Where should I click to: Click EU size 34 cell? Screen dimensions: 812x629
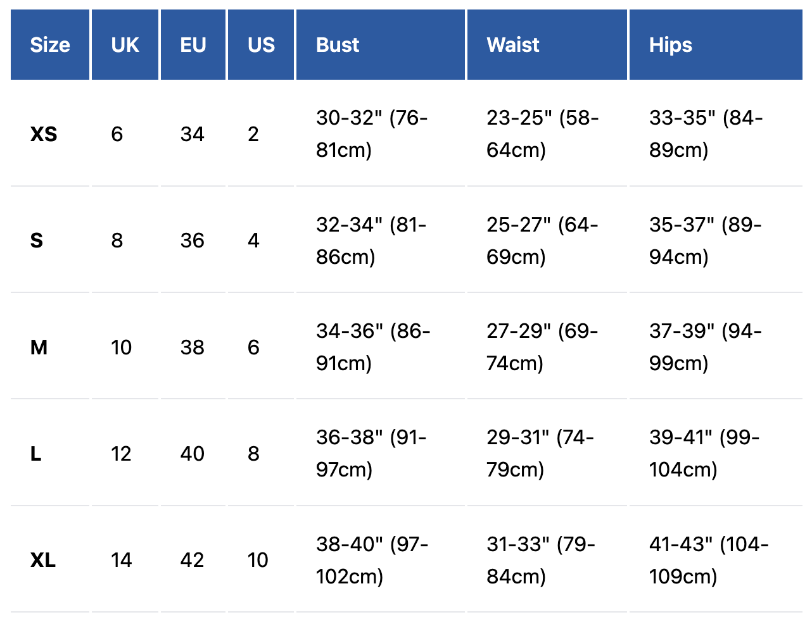(192, 134)
